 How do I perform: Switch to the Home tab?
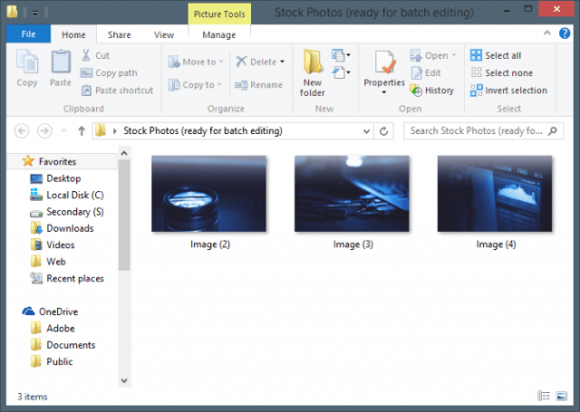73,34
